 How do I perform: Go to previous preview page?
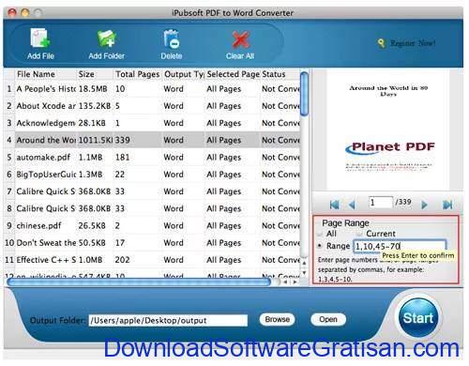(352, 205)
